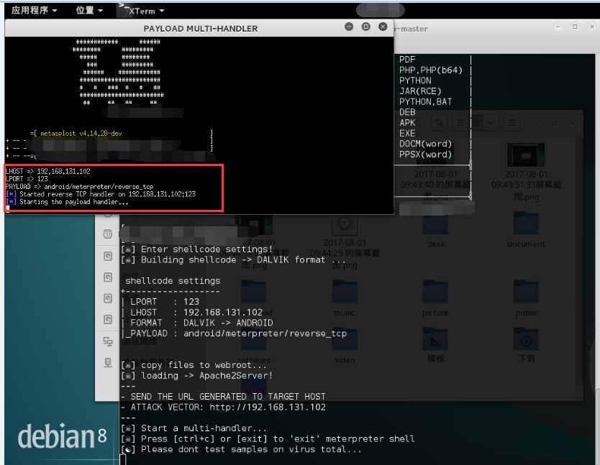Open the file manager hamburger menu
Viewport: 600px width, 465px height.
pyautogui.click(x=512, y=123)
